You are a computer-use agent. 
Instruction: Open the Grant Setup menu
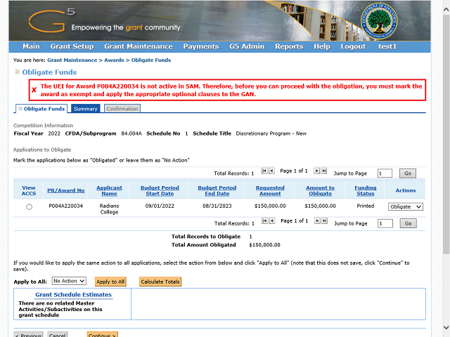click(x=72, y=46)
